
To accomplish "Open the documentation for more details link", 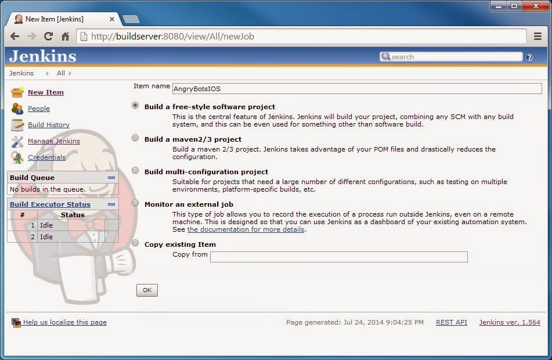I will (x=246, y=229).
